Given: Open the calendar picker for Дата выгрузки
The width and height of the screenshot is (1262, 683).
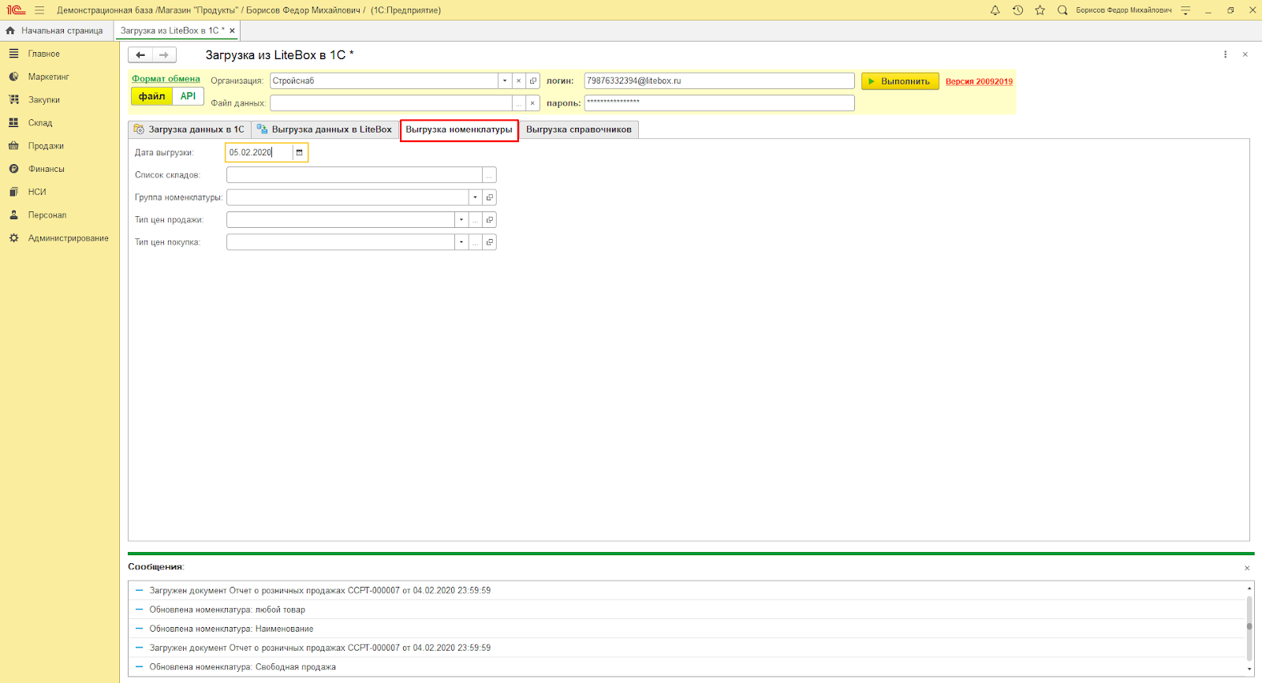Looking at the screenshot, I should click(x=300, y=152).
